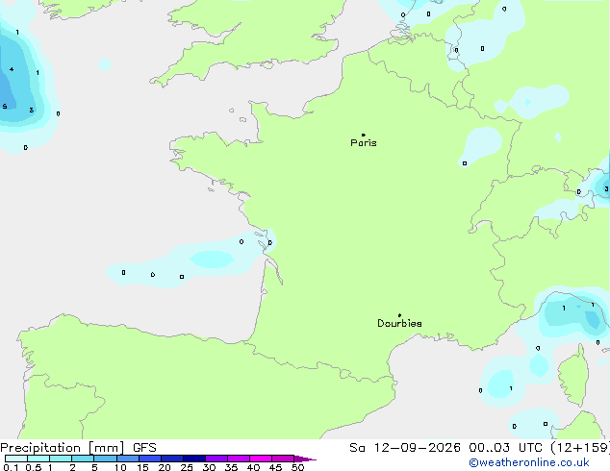Click the Dourbies location marker dot
Image resolution: width=610 pixels, height=471 pixels.
(399, 315)
